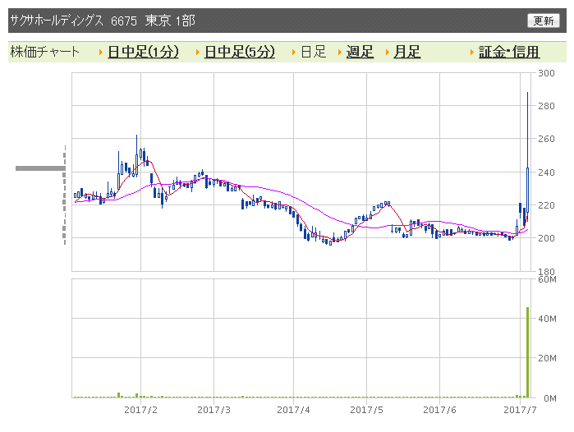
Task: Open the 月足 monthly chart
Action: click(407, 52)
